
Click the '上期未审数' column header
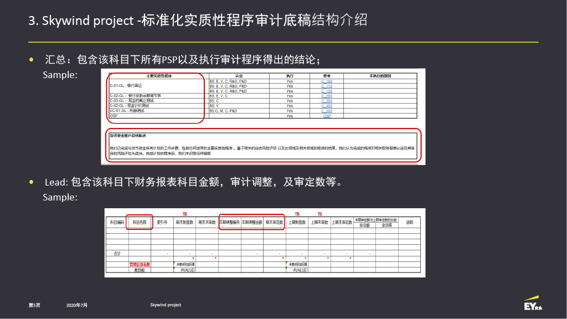click(319, 223)
